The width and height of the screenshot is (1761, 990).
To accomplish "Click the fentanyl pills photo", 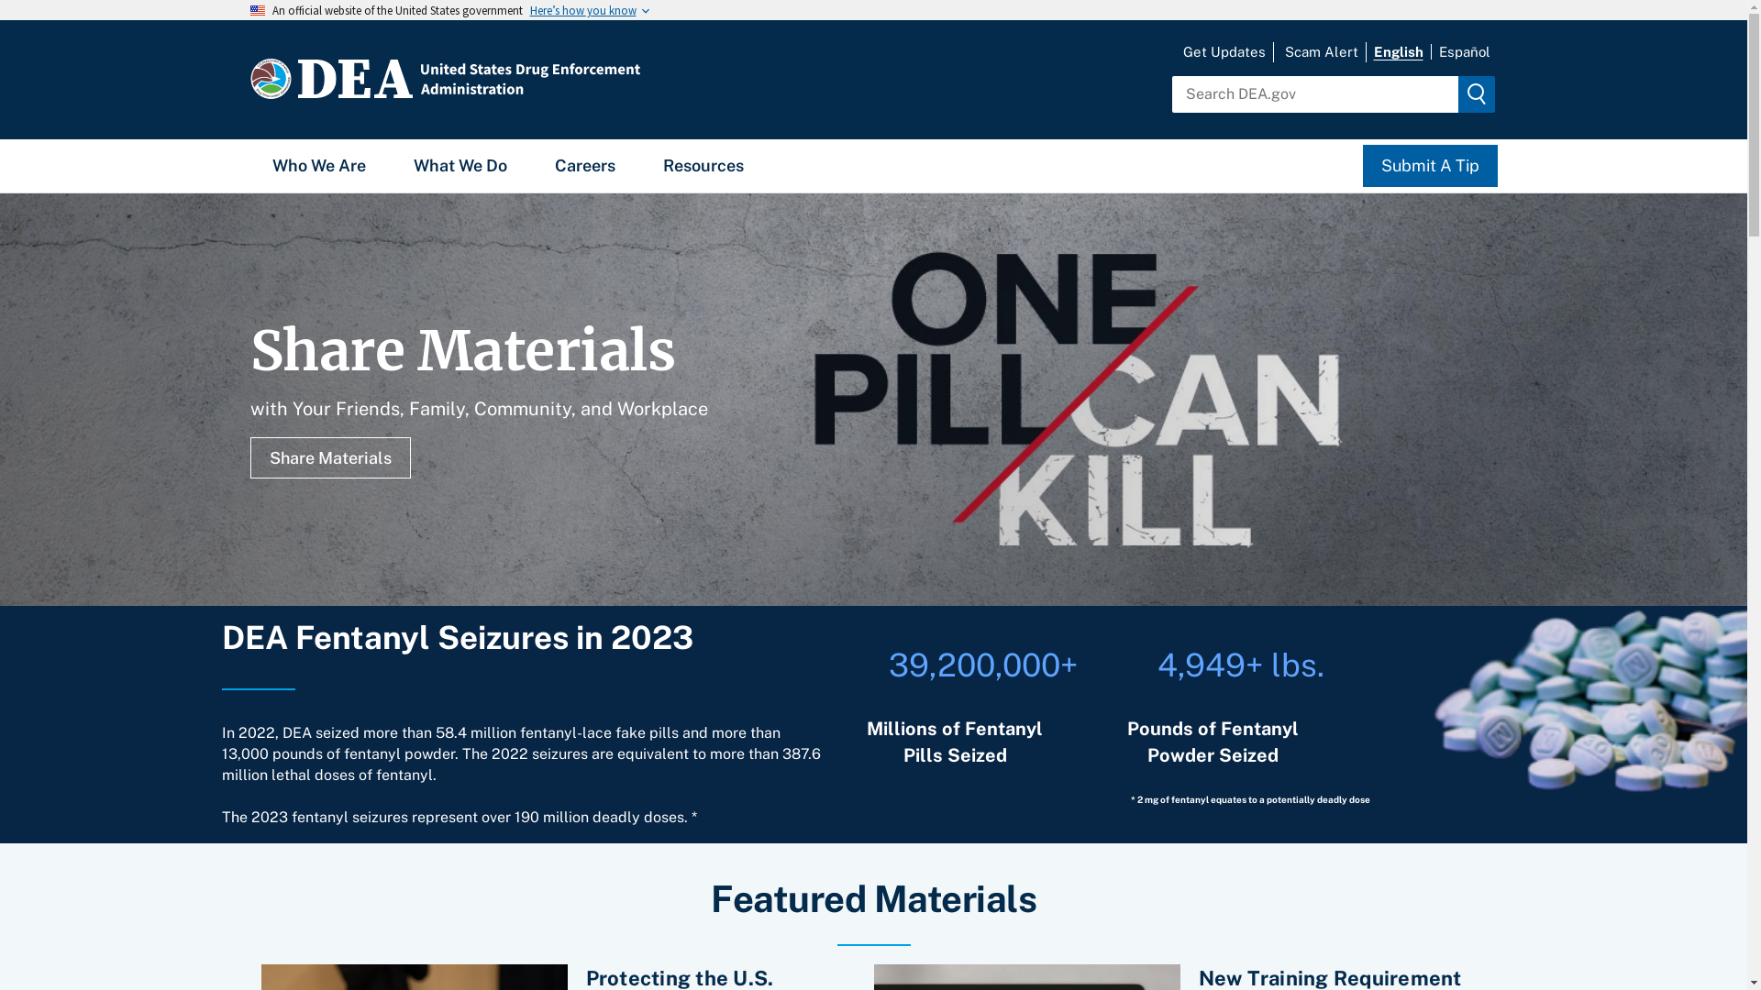I will [x=1590, y=701].
